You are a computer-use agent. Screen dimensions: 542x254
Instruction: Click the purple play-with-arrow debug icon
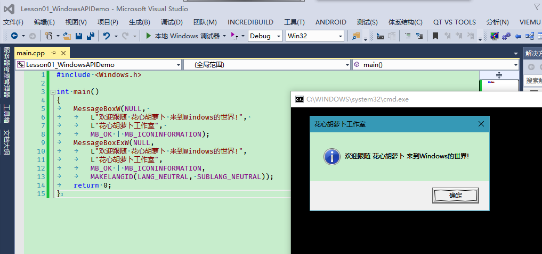(234, 36)
